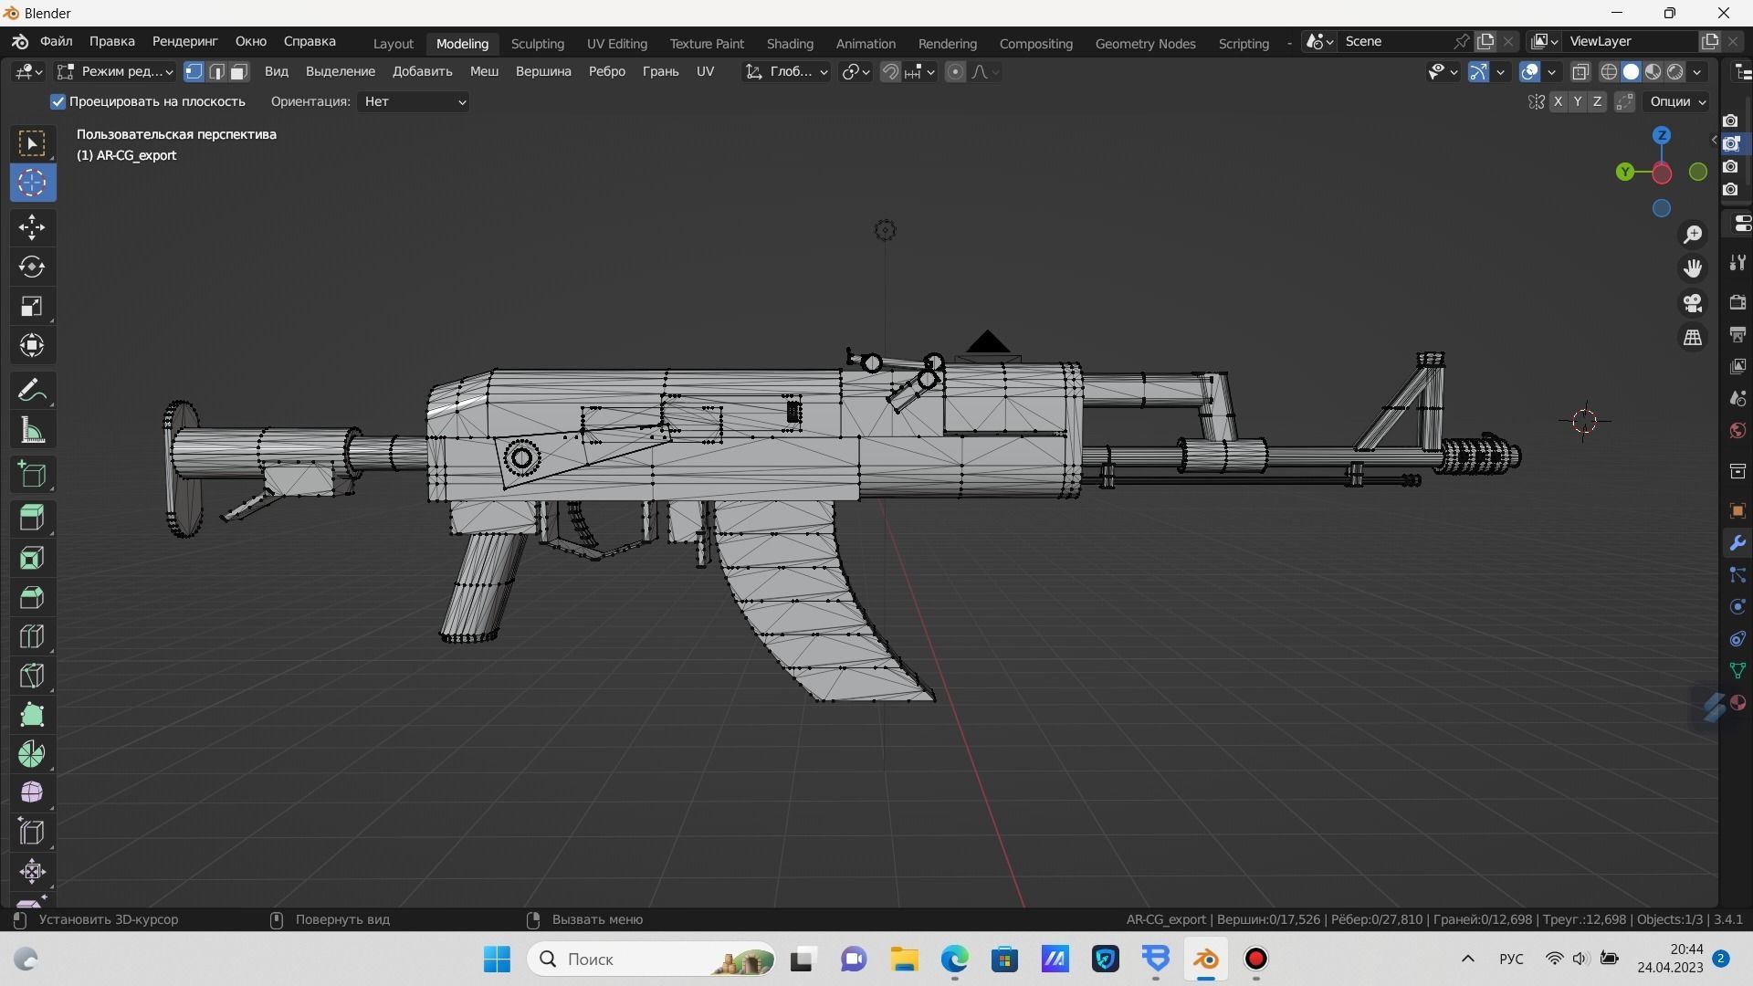This screenshot has height=986, width=1753.
Task: Toggle X-ray display mode
Action: tap(1580, 72)
